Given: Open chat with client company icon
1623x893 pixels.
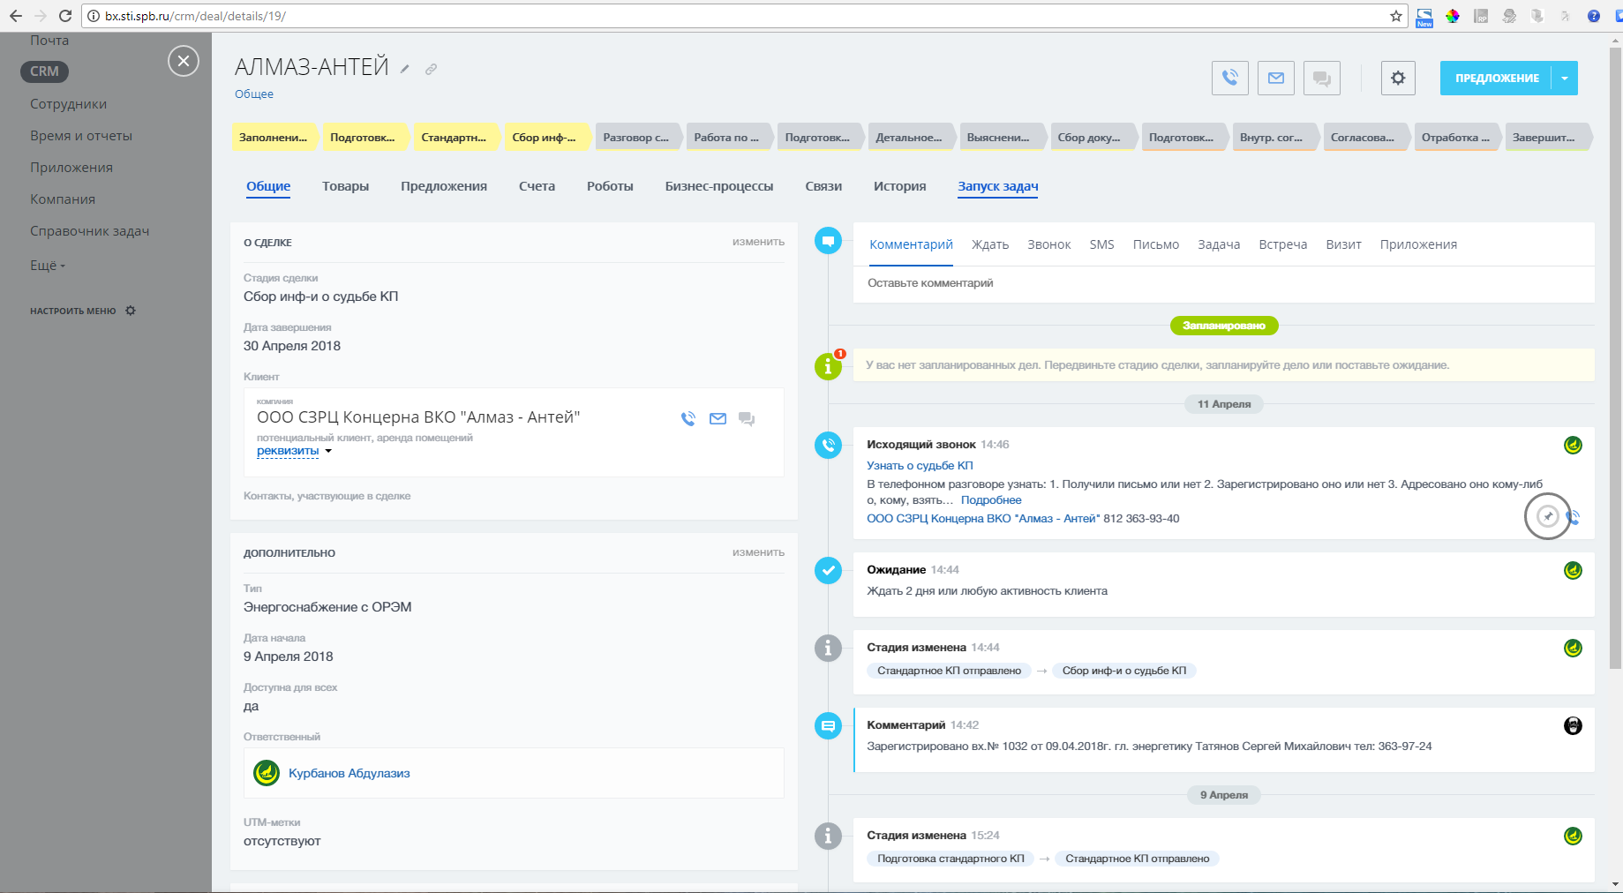Looking at the screenshot, I should [x=747, y=419].
